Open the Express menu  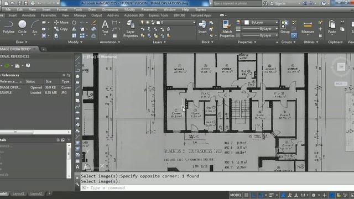tap(200, 9)
